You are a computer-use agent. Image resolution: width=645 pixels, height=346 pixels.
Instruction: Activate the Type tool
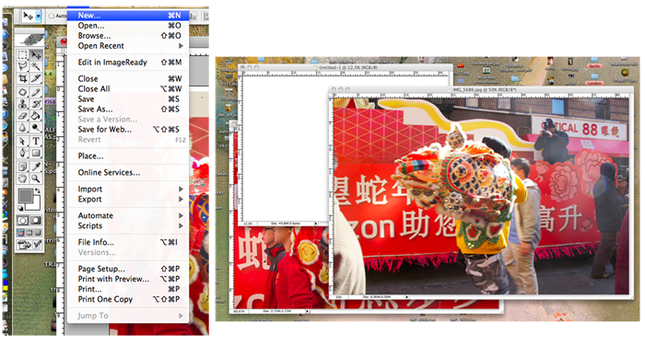tap(36, 142)
